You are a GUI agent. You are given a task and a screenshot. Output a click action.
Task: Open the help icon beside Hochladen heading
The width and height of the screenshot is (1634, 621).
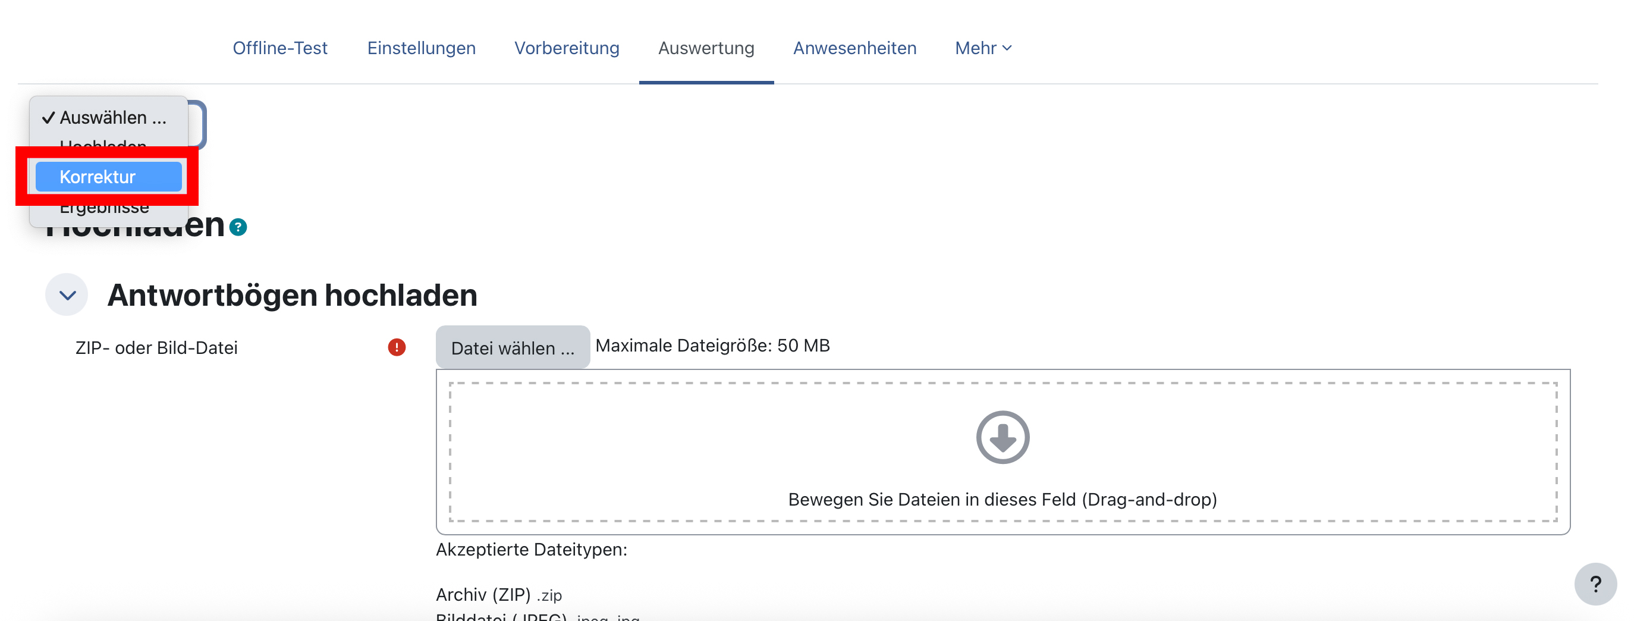coord(238,227)
